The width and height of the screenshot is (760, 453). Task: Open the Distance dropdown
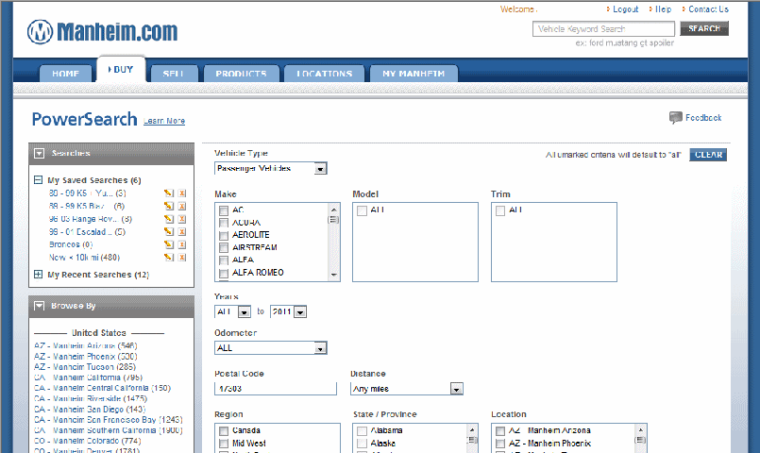click(407, 389)
